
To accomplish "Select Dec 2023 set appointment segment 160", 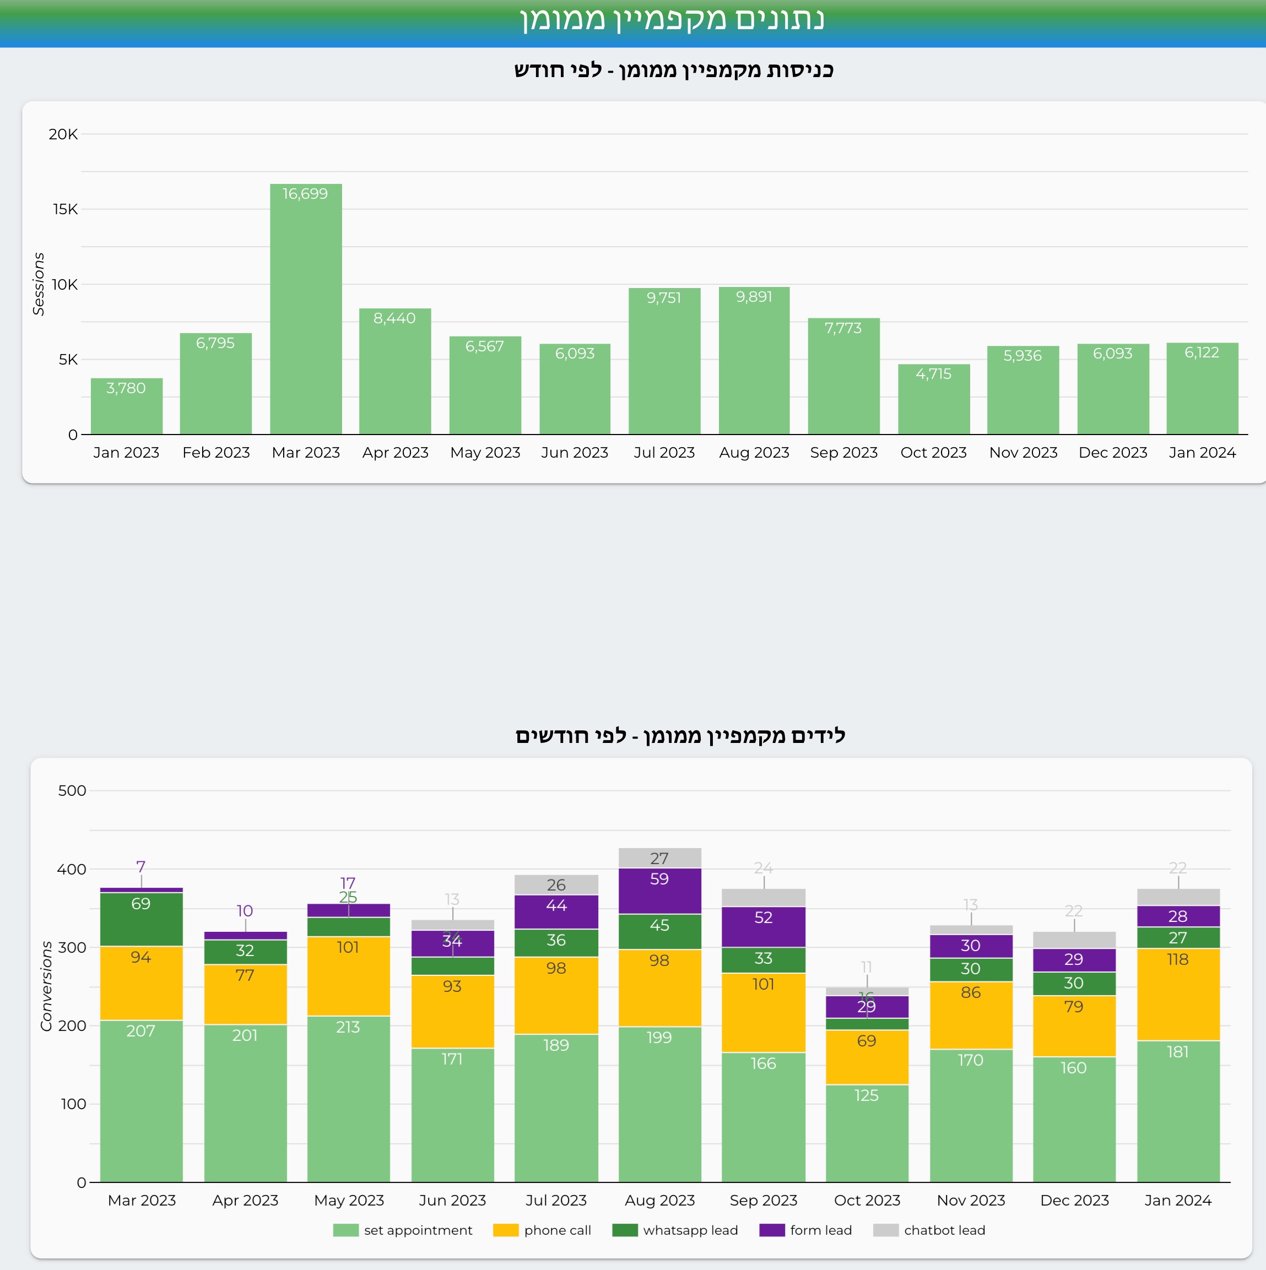I will 1074,1120.
